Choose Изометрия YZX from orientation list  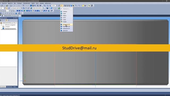point(66,26)
